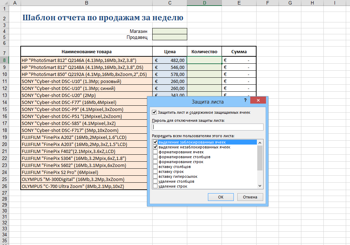
Task: Select column E header
Action: (x=239, y=3)
